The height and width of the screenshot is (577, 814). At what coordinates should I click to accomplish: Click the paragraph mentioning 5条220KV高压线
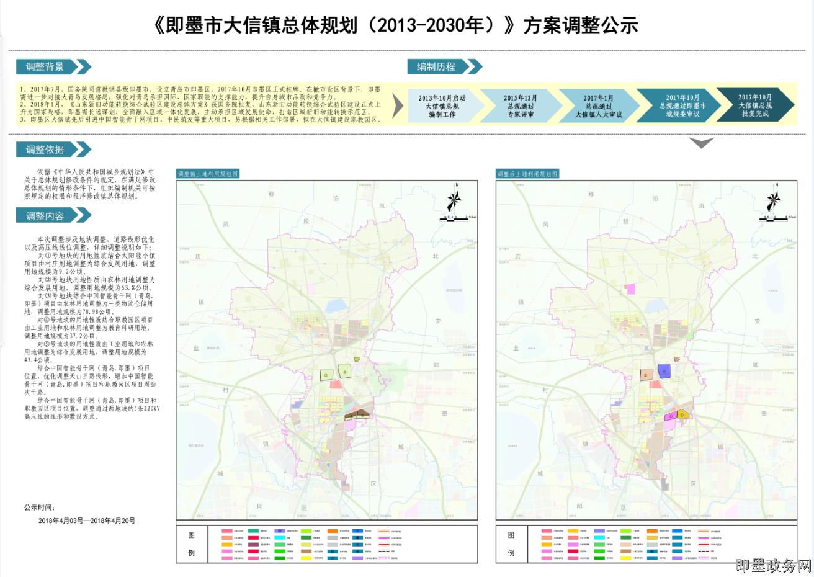point(92,409)
